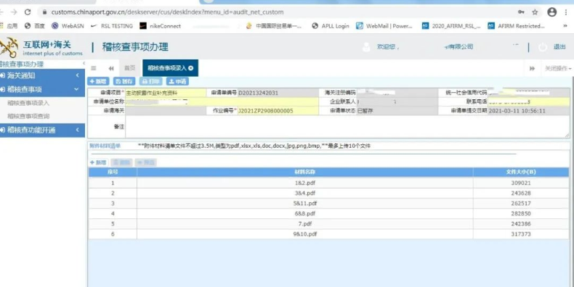This screenshot has height=287, width=574.
Task: Open the WebMail bookmark
Action: pos(384,26)
